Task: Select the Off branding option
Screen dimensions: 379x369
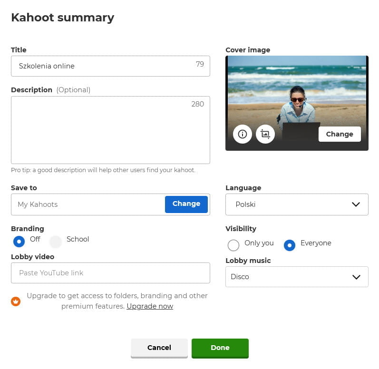Action: (19, 241)
